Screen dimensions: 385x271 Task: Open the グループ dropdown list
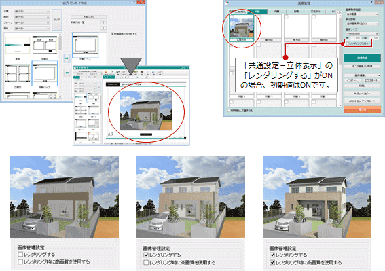tap(31, 22)
